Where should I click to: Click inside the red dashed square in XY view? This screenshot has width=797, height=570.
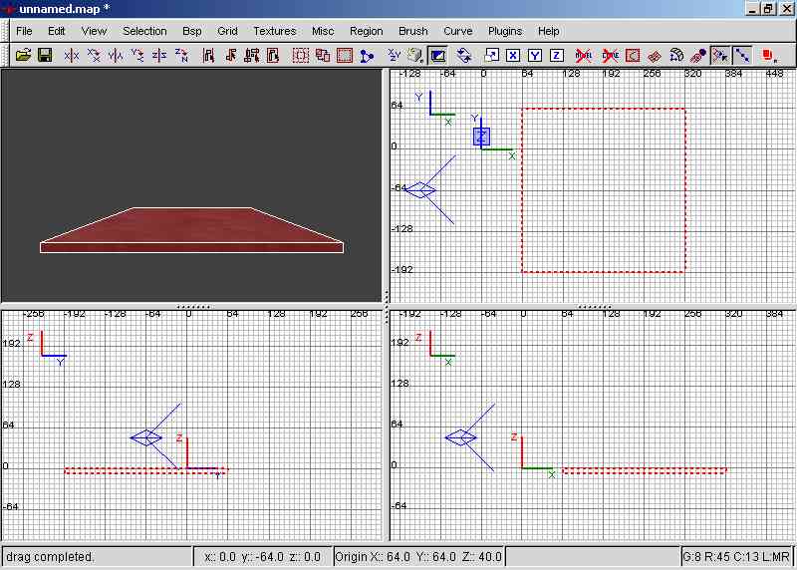tap(603, 189)
